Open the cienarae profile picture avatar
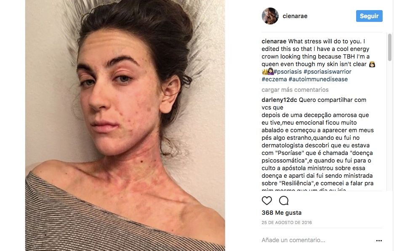Image resolution: width=394 pixels, height=251 pixels. pos(270,16)
